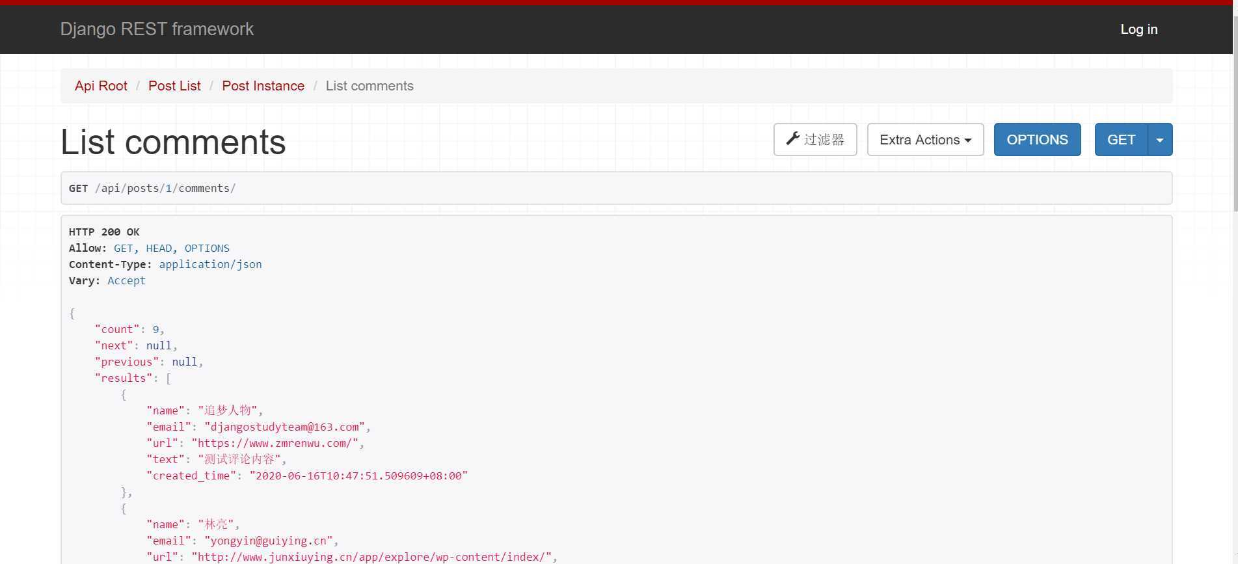The image size is (1238, 564).
Task: Click the Allow header value GET, HEAD, OPTIONS
Action: [172, 248]
